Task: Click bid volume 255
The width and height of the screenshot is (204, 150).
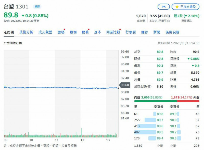Action: click(137, 120)
